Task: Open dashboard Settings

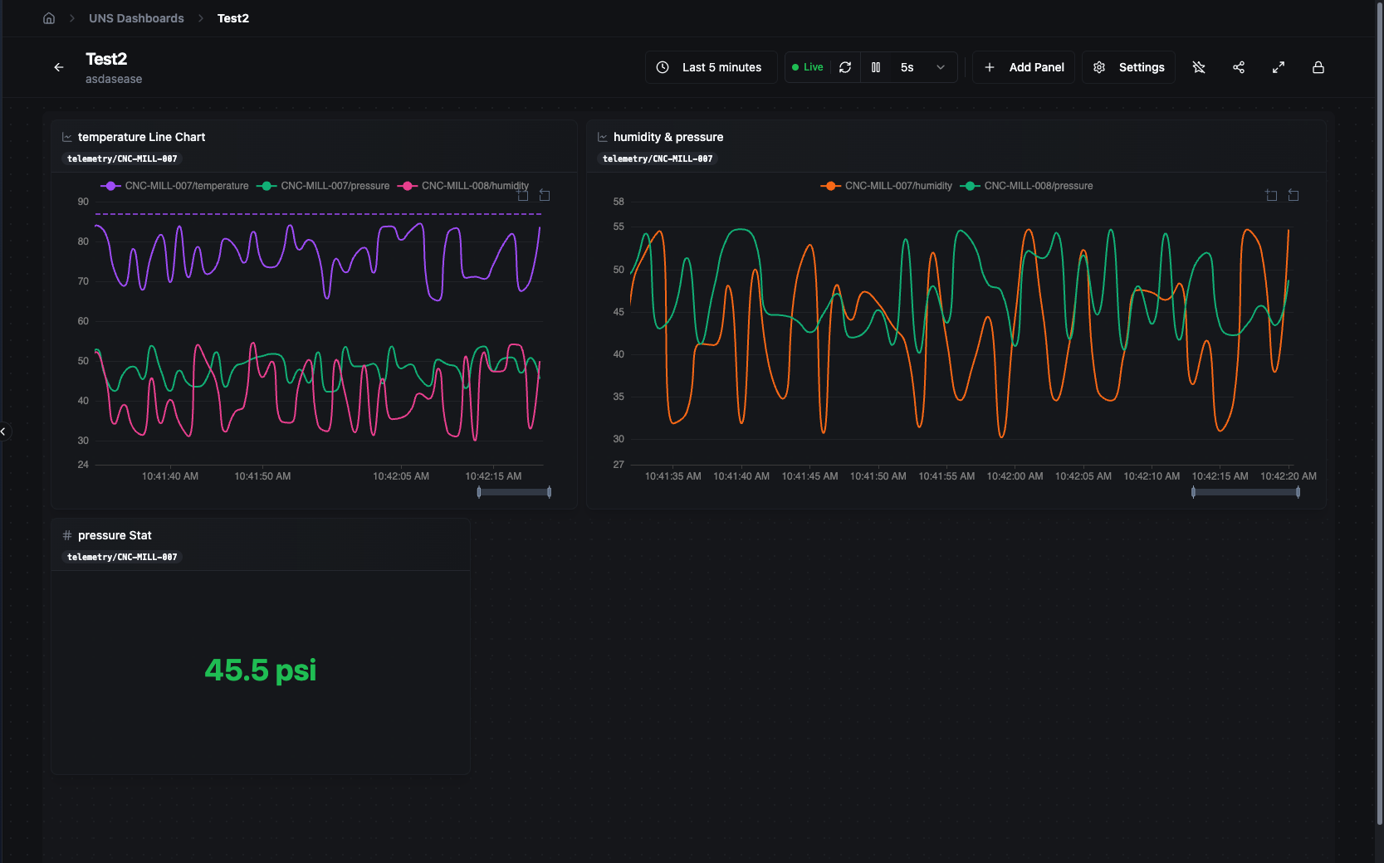Action: [x=1128, y=67]
